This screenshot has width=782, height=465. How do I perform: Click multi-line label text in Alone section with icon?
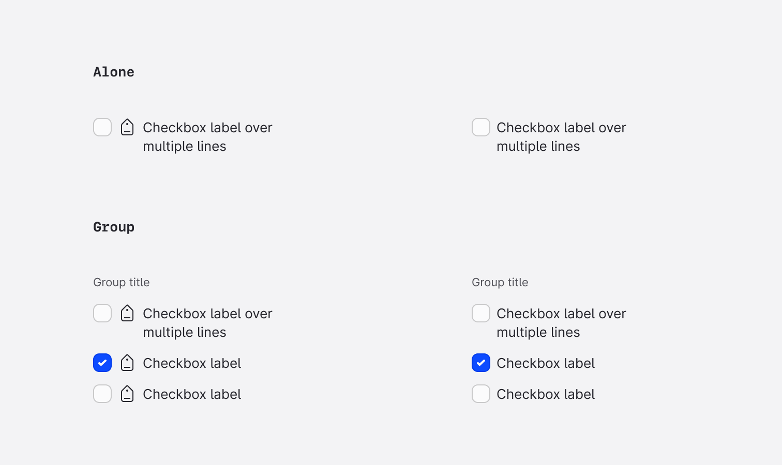click(x=207, y=137)
